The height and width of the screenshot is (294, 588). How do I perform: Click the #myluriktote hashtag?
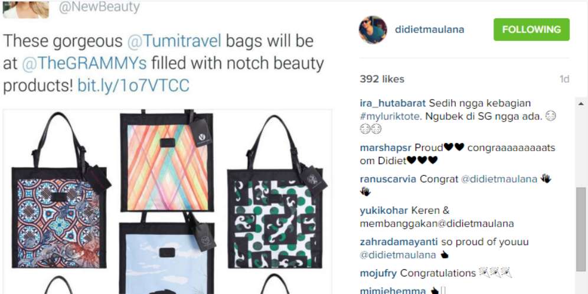tap(389, 117)
